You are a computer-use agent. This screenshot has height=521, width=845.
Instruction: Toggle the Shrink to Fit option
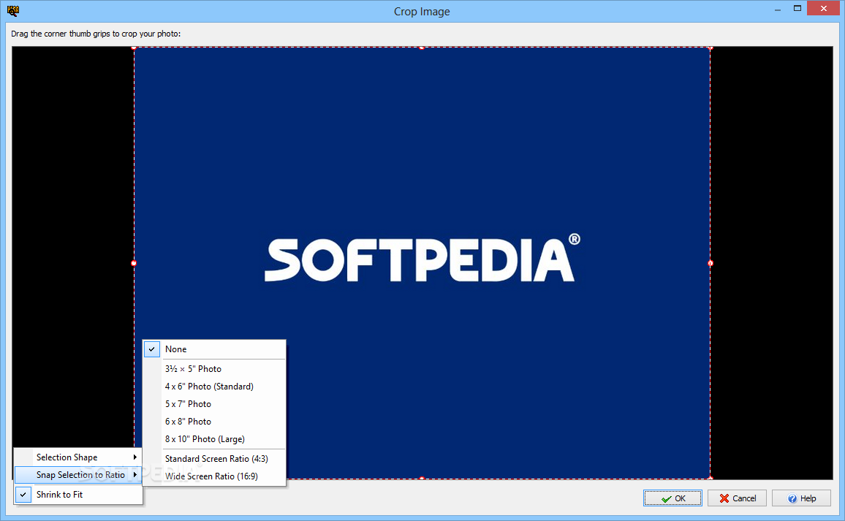point(78,494)
